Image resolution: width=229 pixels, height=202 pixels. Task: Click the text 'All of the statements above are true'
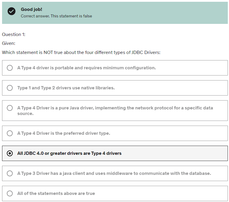pyautogui.click(x=56, y=193)
